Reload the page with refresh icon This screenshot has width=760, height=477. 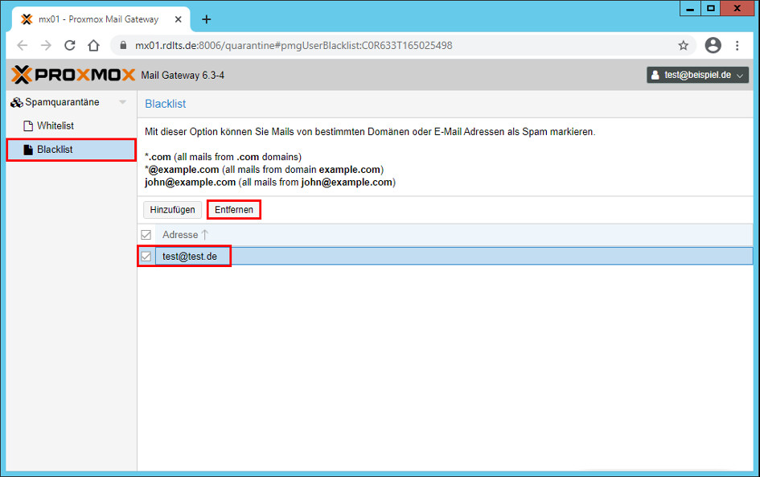[70, 46]
